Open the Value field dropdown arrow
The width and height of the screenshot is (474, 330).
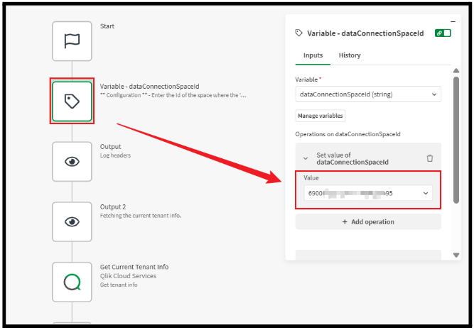(426, 193)
